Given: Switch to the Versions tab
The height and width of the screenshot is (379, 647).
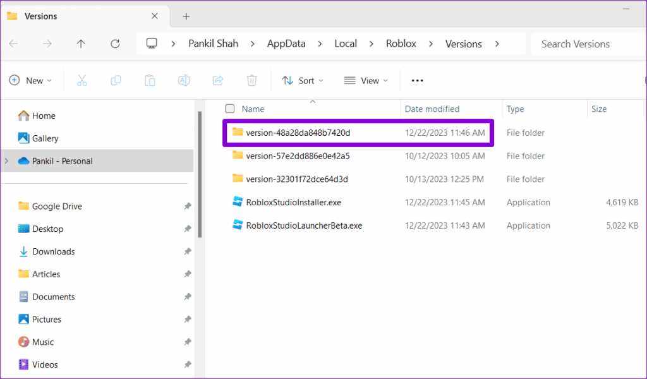Looking at the screenshot, I should point(42,16).
